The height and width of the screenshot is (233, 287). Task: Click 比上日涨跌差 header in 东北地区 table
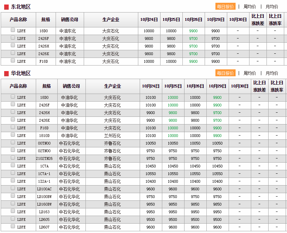(258, 19)
